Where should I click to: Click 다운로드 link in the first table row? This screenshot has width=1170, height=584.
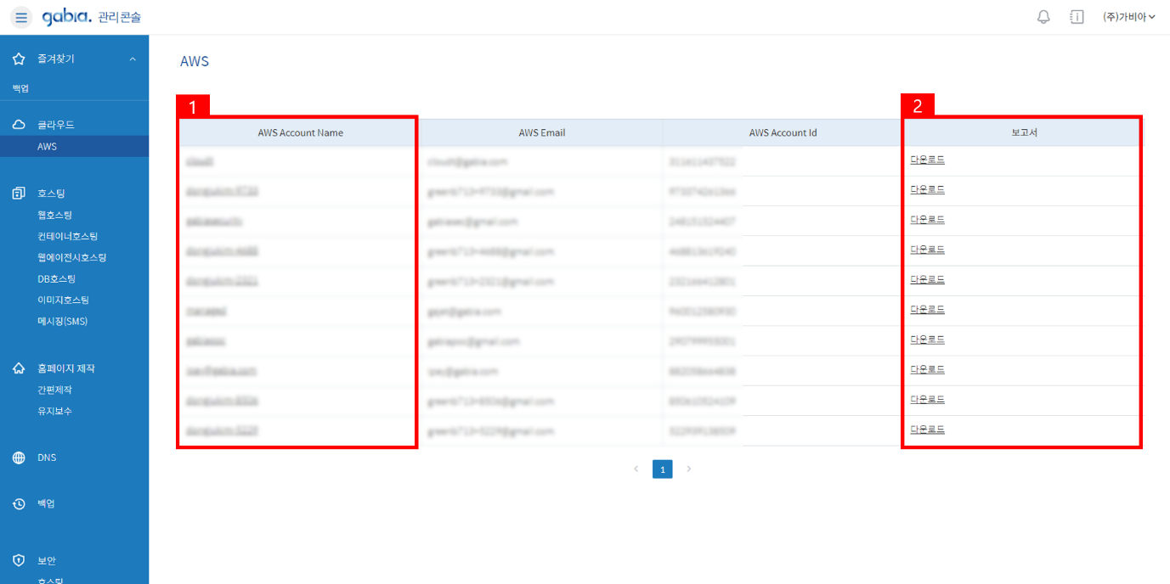pos(927,160)
